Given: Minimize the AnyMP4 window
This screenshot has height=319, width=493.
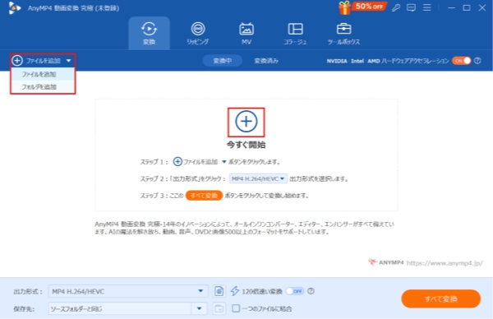Looking at the screenshot, I should pos(451,8).
